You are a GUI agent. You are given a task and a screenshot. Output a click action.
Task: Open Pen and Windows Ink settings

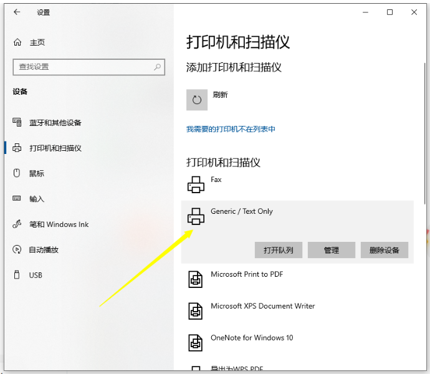pyautogui.click(x=59, y=224)
